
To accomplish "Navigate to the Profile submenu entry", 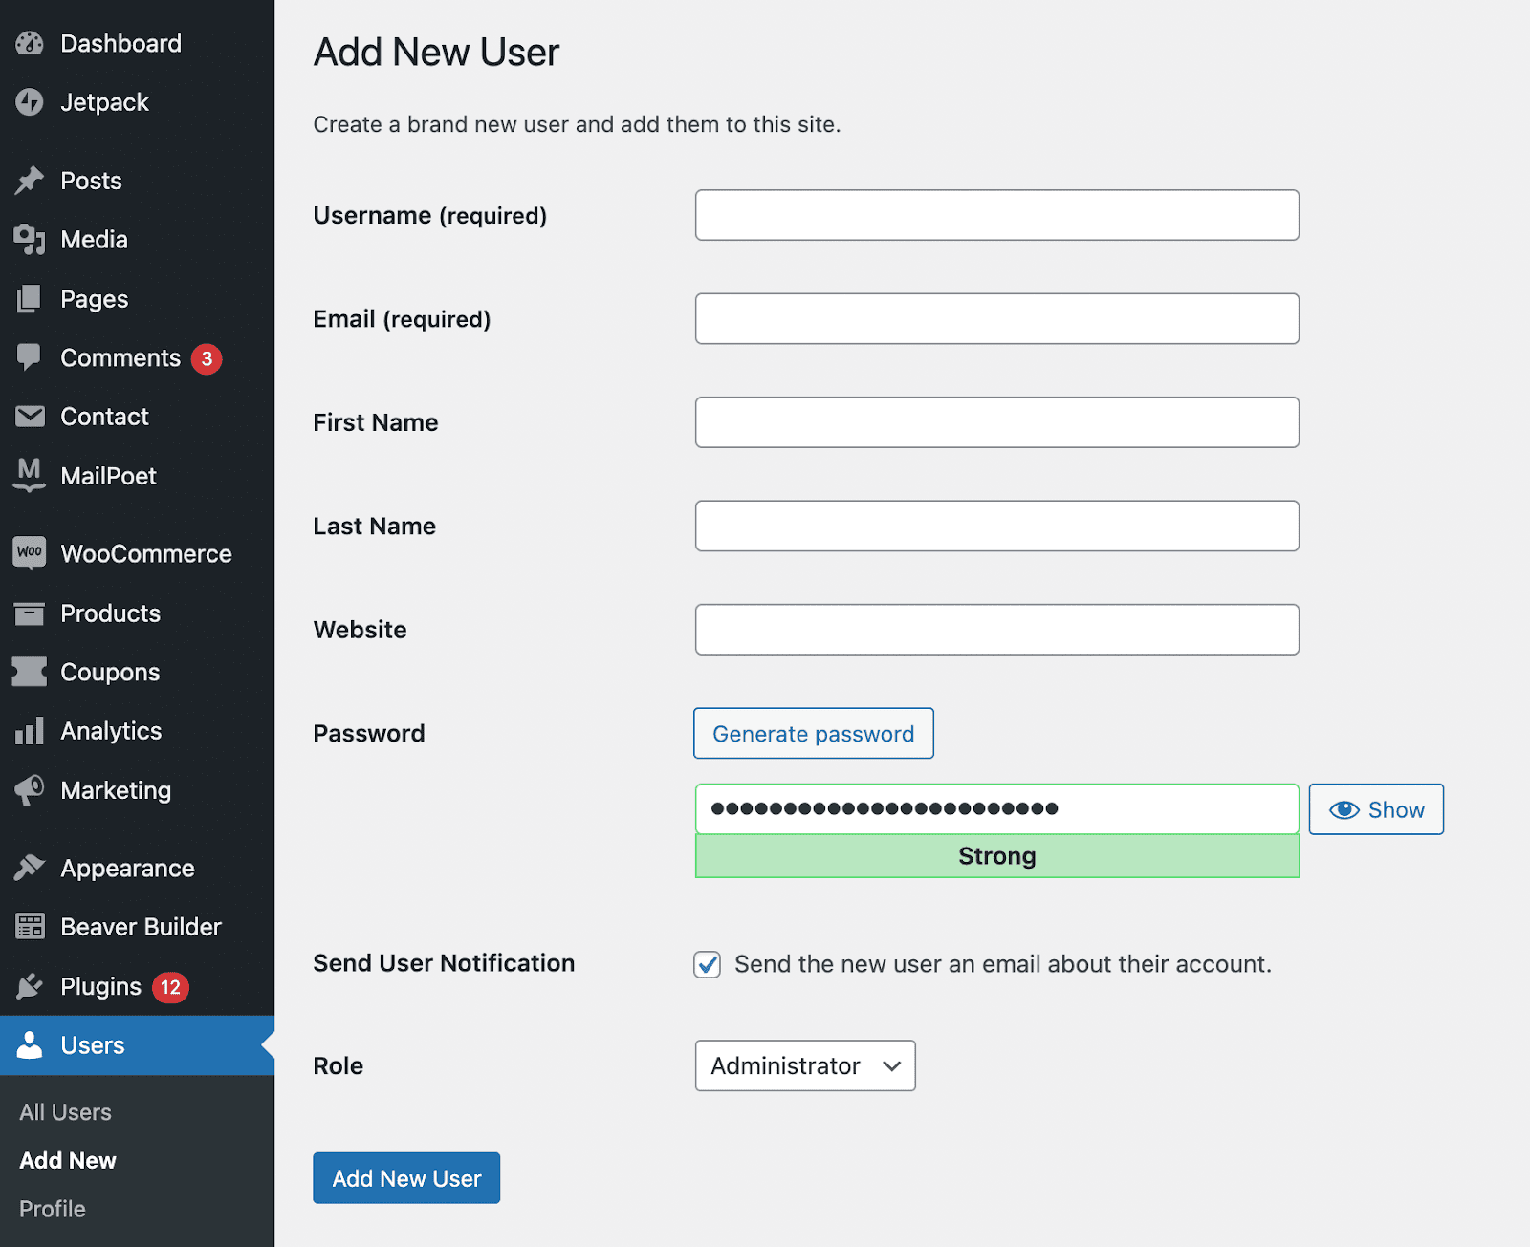I will tap(52, 1208).
